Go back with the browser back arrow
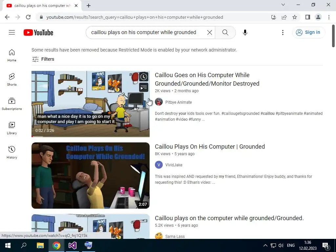Screen dimensions: 336x252 click(7, 17)
